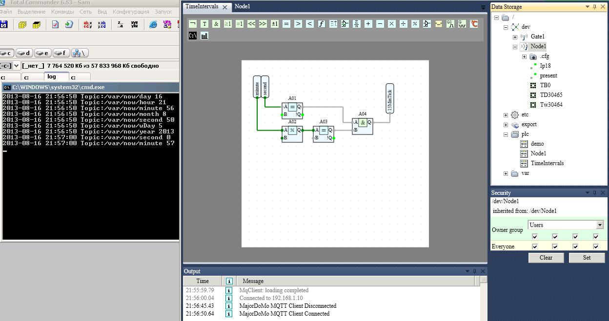The image size is (609, 321).
Task: Toggle the last Owner group permission checkbox
Action: 596,237
